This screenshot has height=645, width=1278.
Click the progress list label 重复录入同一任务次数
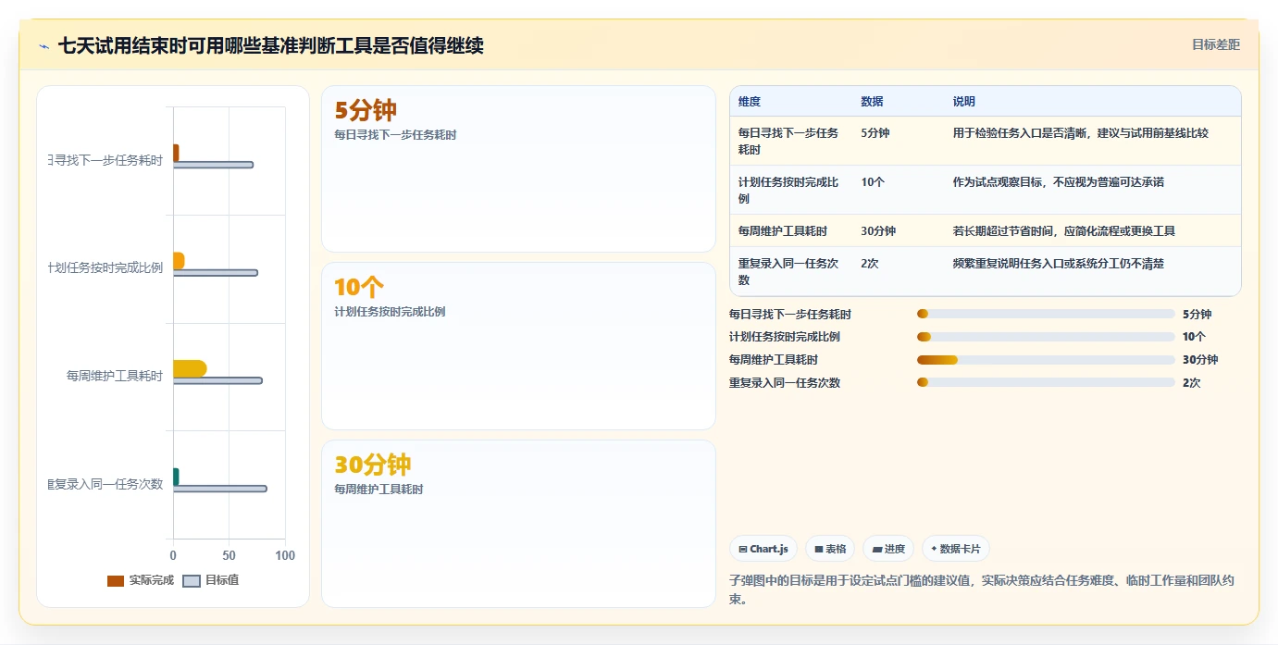coord(785,382)
